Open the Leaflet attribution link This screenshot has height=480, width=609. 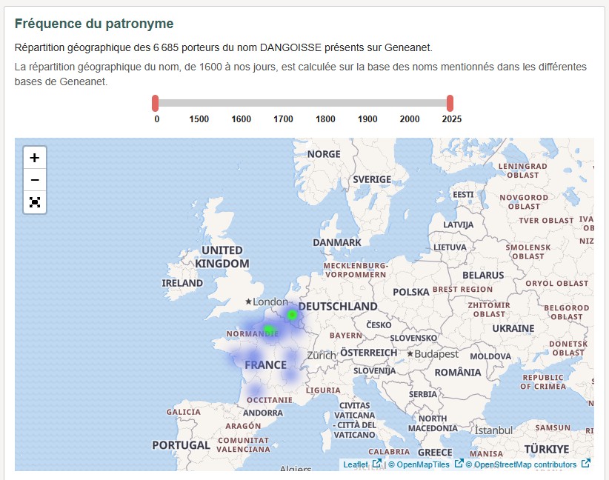click(x=356, y=465)
